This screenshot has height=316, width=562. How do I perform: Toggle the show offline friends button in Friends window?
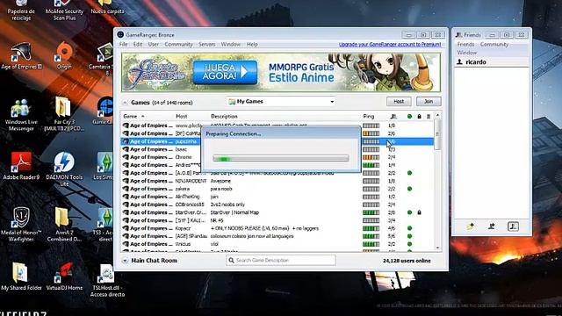coord(513,226)
